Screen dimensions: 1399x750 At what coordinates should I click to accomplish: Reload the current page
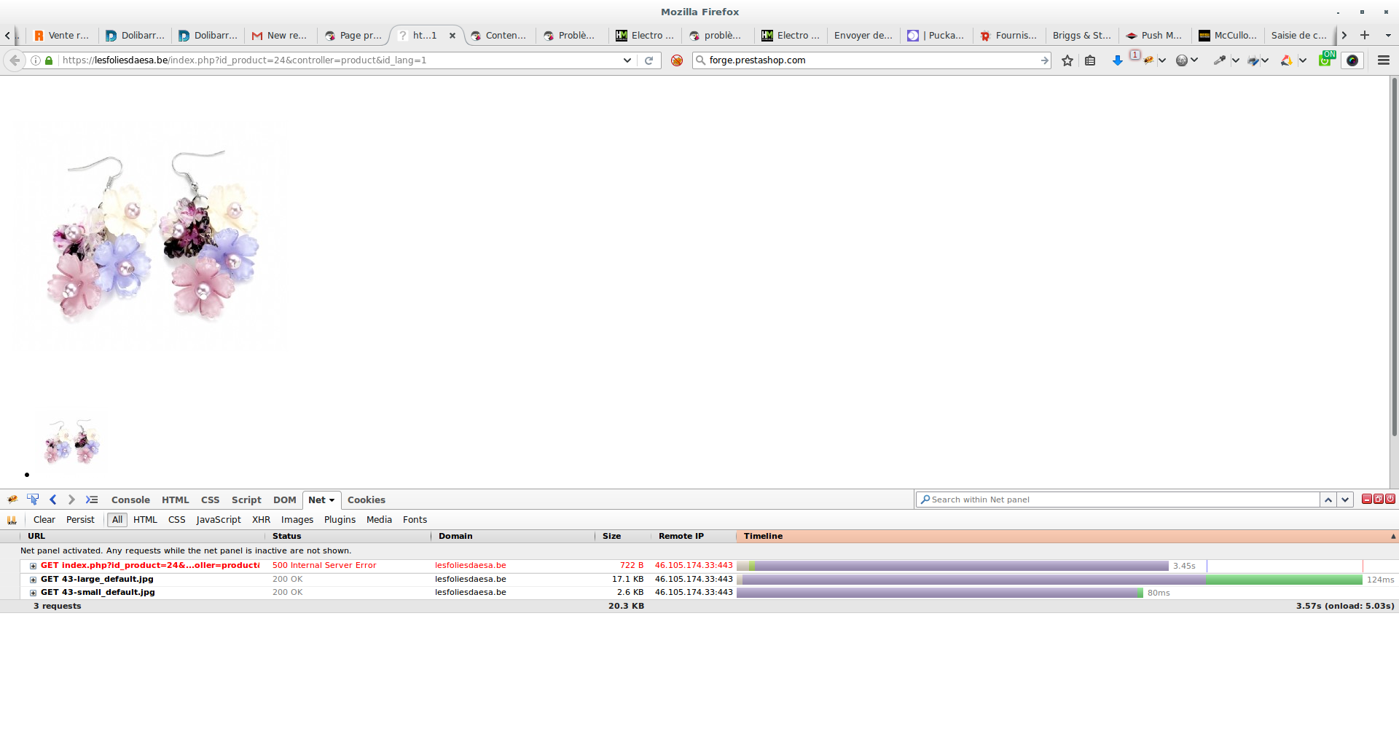[x=648, y=60]
